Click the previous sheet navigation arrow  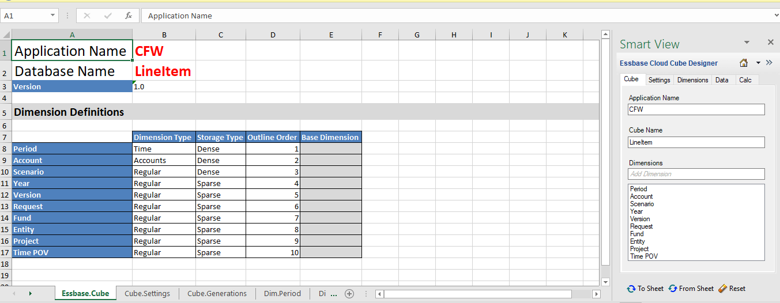pos(14,293)
